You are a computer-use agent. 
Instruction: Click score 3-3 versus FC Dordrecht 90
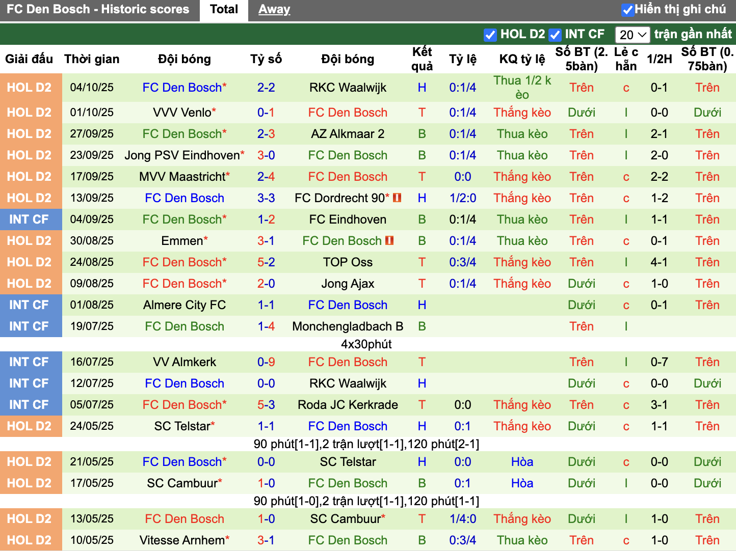(266, 198)
